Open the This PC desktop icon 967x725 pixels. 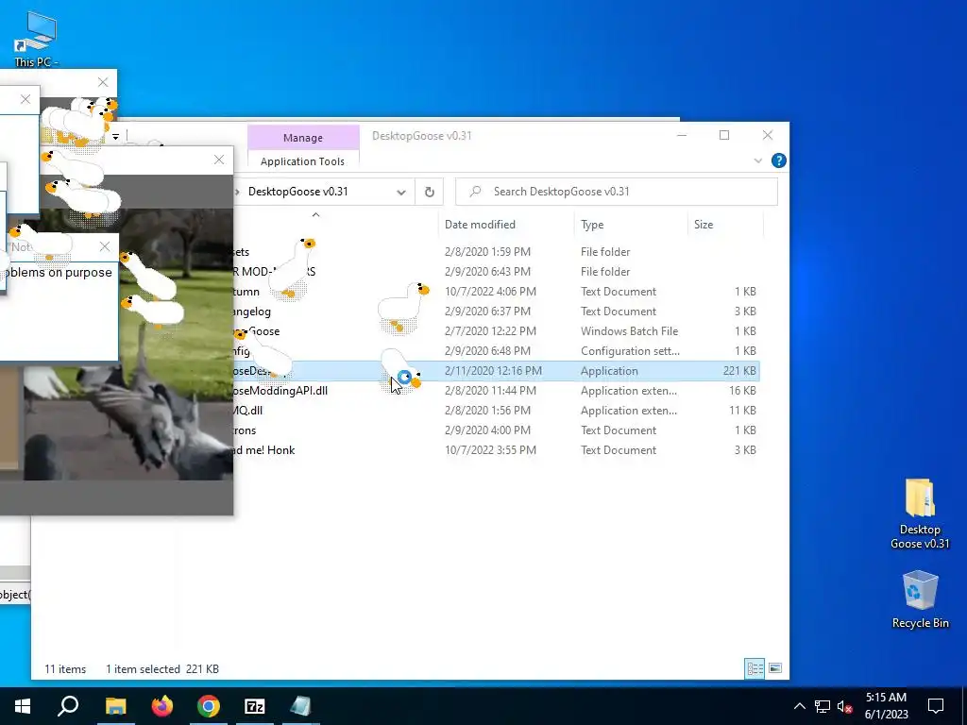pyautogui.click(x=36, y=38)
